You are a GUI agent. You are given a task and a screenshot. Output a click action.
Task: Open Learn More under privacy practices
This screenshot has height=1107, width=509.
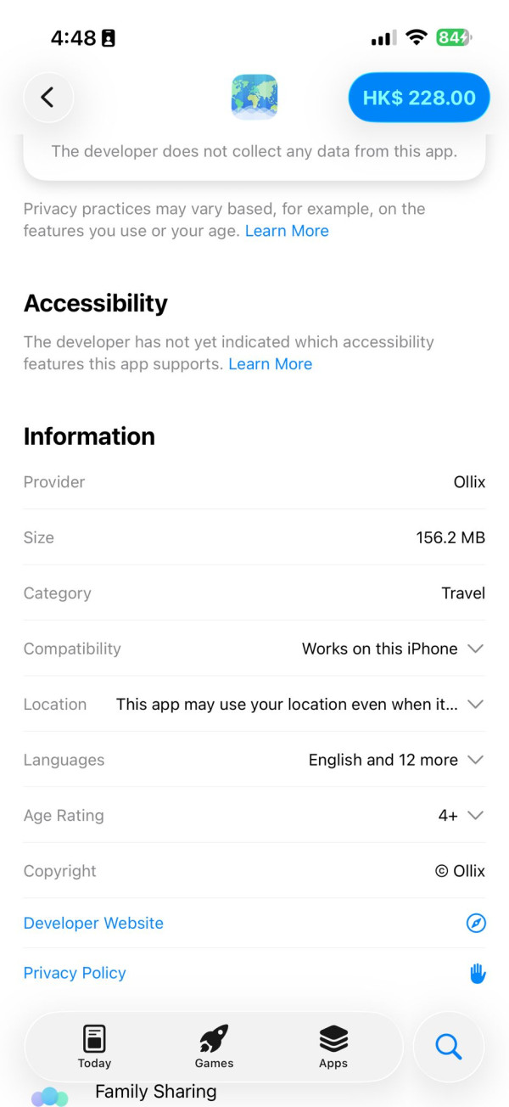287,231
